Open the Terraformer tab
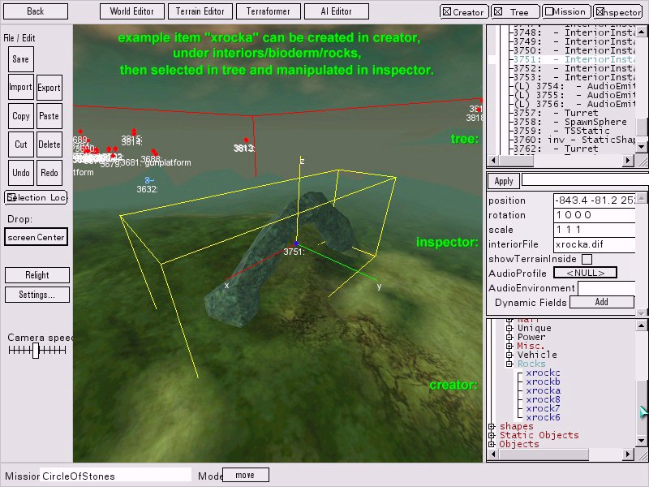 point(269,11)
